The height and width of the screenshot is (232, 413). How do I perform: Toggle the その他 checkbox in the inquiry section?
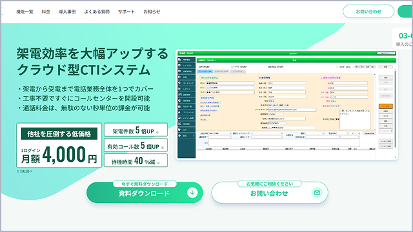[x=207, y=120]
